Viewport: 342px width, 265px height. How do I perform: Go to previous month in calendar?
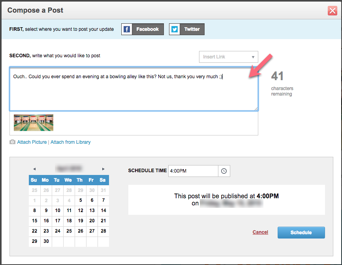[34, 169]
